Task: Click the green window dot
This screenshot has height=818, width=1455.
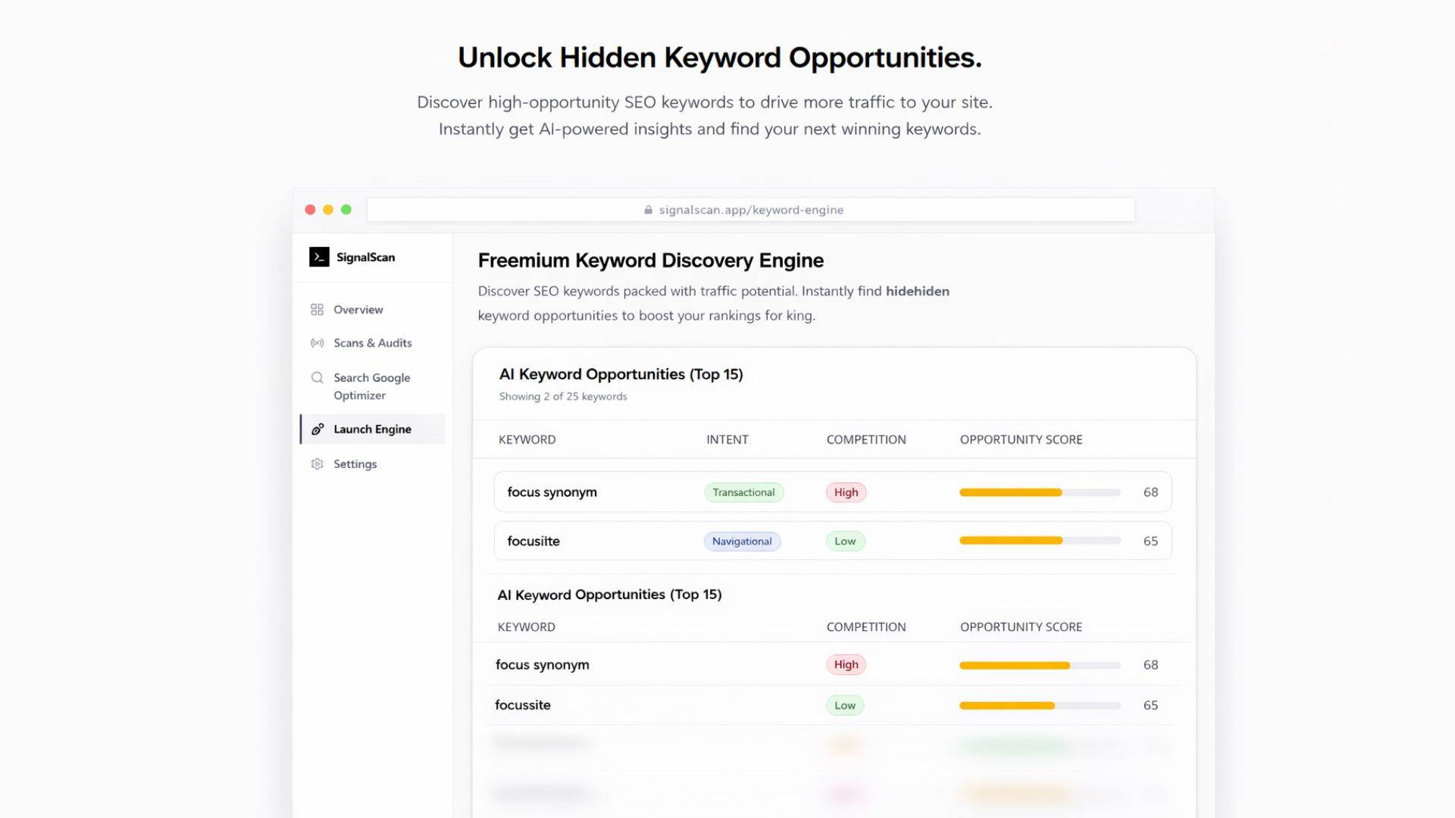Action: coord(346,210)
